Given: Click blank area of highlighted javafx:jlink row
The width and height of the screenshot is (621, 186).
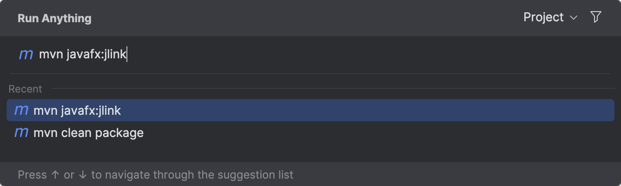Looking at the screenshot, I should click(x=367, y=110).
